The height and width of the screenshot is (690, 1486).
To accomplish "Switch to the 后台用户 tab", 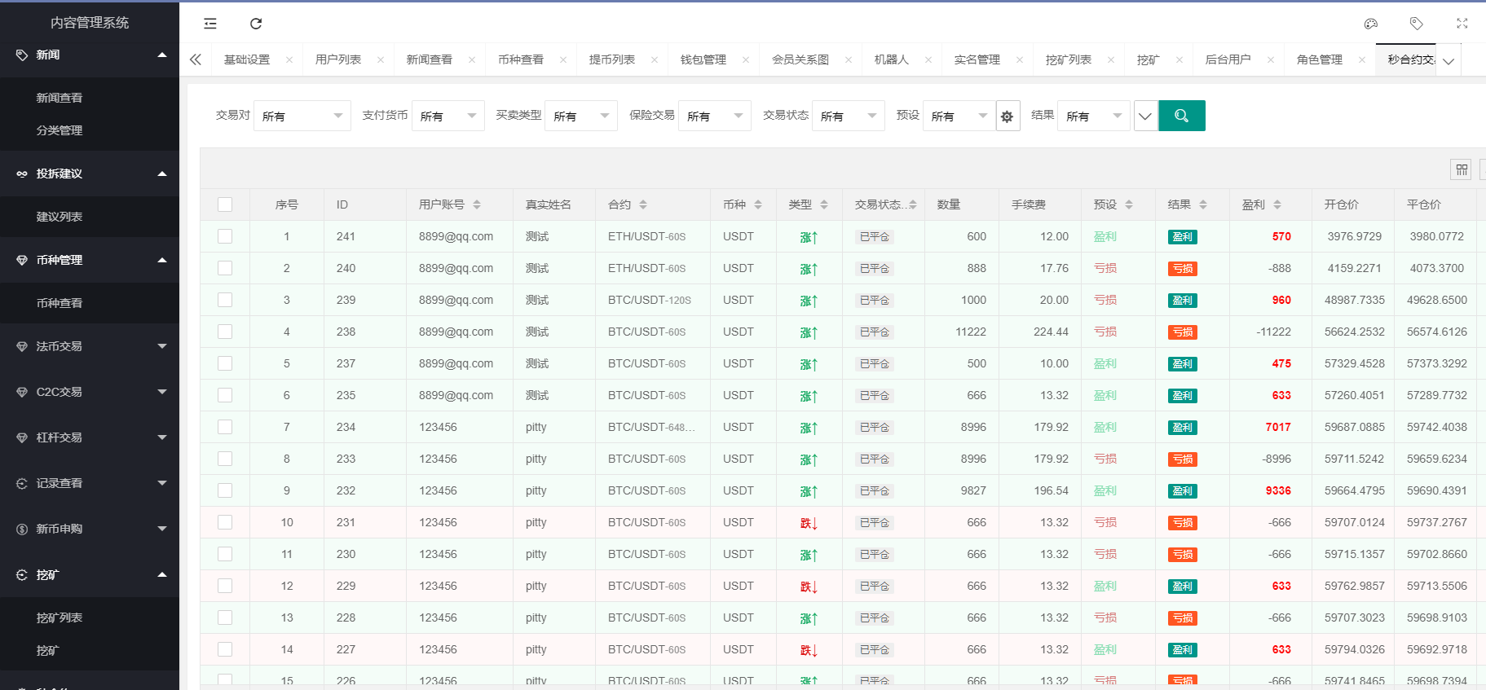I will coord(1228,59).
